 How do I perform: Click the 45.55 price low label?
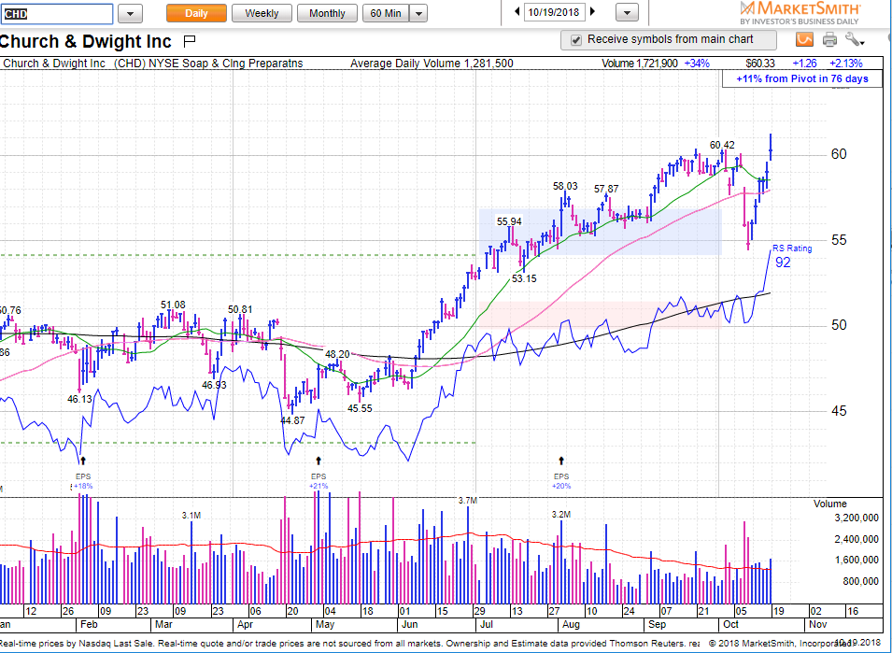point(361,408)
